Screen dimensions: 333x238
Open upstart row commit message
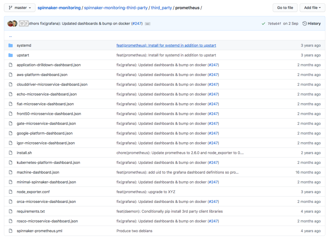click(166, 55)
